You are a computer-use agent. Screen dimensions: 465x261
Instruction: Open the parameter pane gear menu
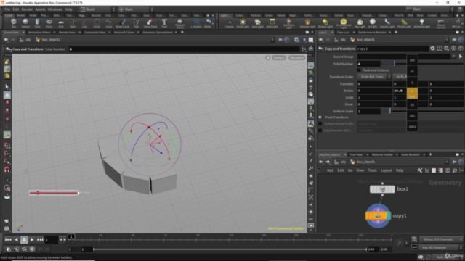coord(432,49)
